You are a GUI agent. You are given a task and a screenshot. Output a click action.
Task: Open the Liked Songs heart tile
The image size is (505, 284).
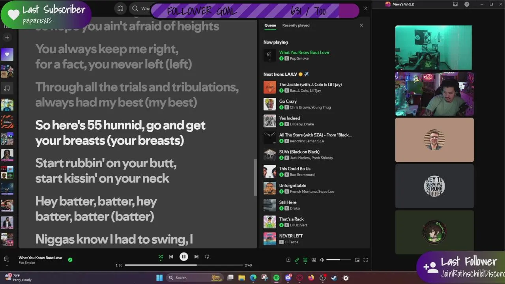pyautogui.click(x=7, y=54)
